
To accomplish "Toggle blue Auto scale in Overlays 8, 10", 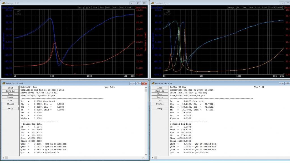I will tap(5, 7).
